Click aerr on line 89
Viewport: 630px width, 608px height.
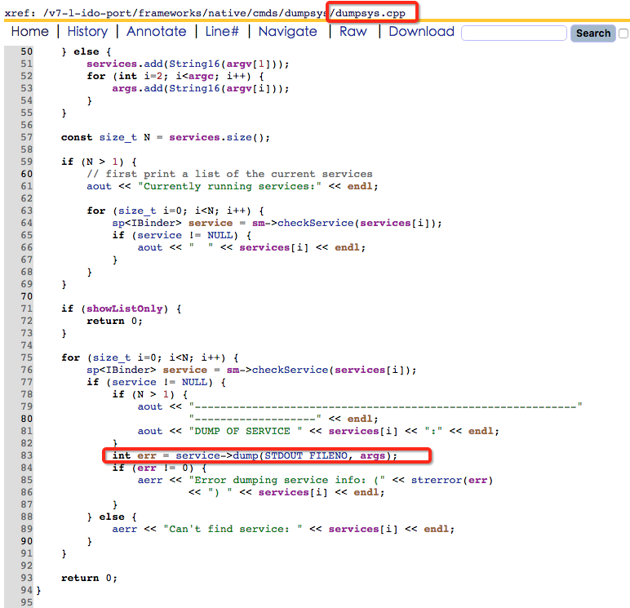click(x=125, y=529)
